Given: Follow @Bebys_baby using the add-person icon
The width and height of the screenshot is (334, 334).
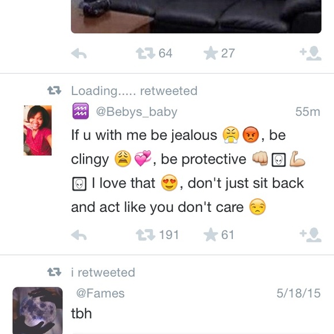Looking at the screenshot, I should tap(310, 235).
